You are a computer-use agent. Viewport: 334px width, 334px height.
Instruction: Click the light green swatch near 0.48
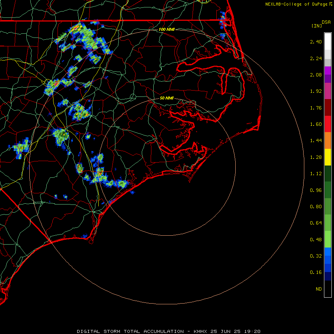pyautogui.click(x=328, y=239)
